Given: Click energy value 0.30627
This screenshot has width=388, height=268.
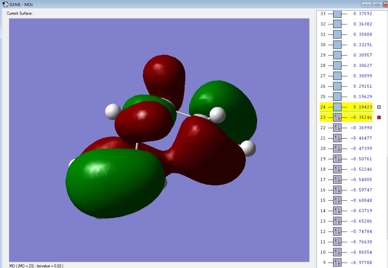Looking at the screenshot, I should 363,66.
